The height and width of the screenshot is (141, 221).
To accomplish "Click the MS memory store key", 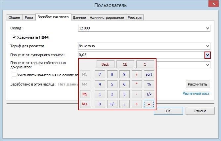I will pos(85,94).
